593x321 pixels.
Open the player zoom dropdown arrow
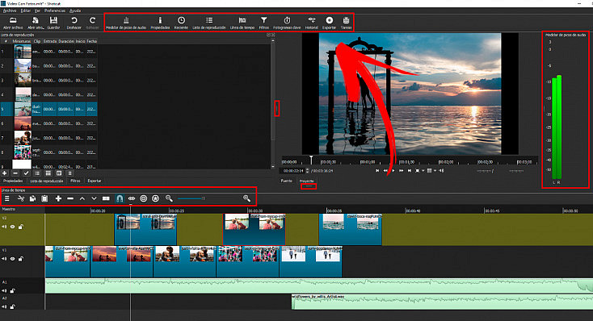pyautogui.click(x=423, y=171)
